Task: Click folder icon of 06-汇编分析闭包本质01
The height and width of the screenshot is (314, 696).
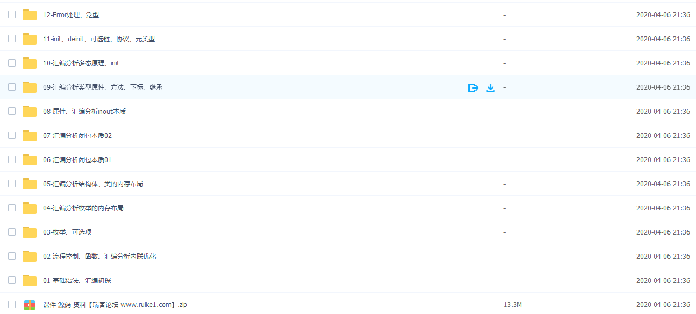Action: 30,160
